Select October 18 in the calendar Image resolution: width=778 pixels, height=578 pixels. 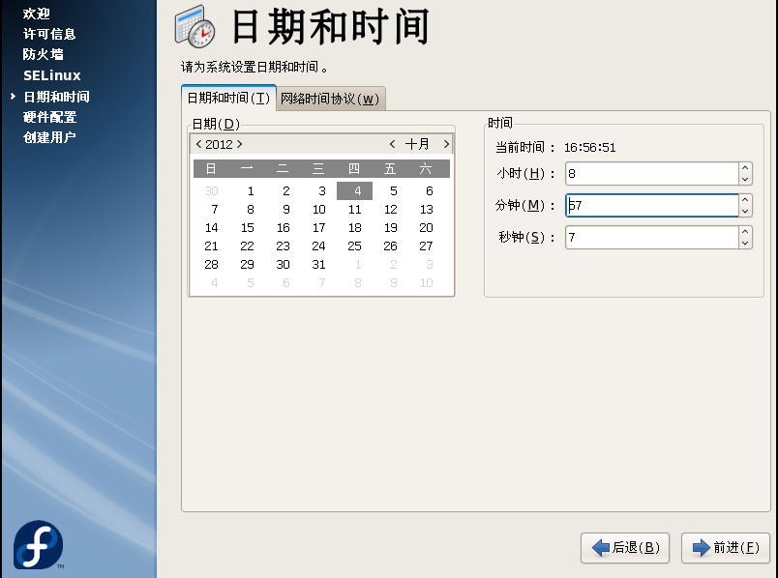354,227
